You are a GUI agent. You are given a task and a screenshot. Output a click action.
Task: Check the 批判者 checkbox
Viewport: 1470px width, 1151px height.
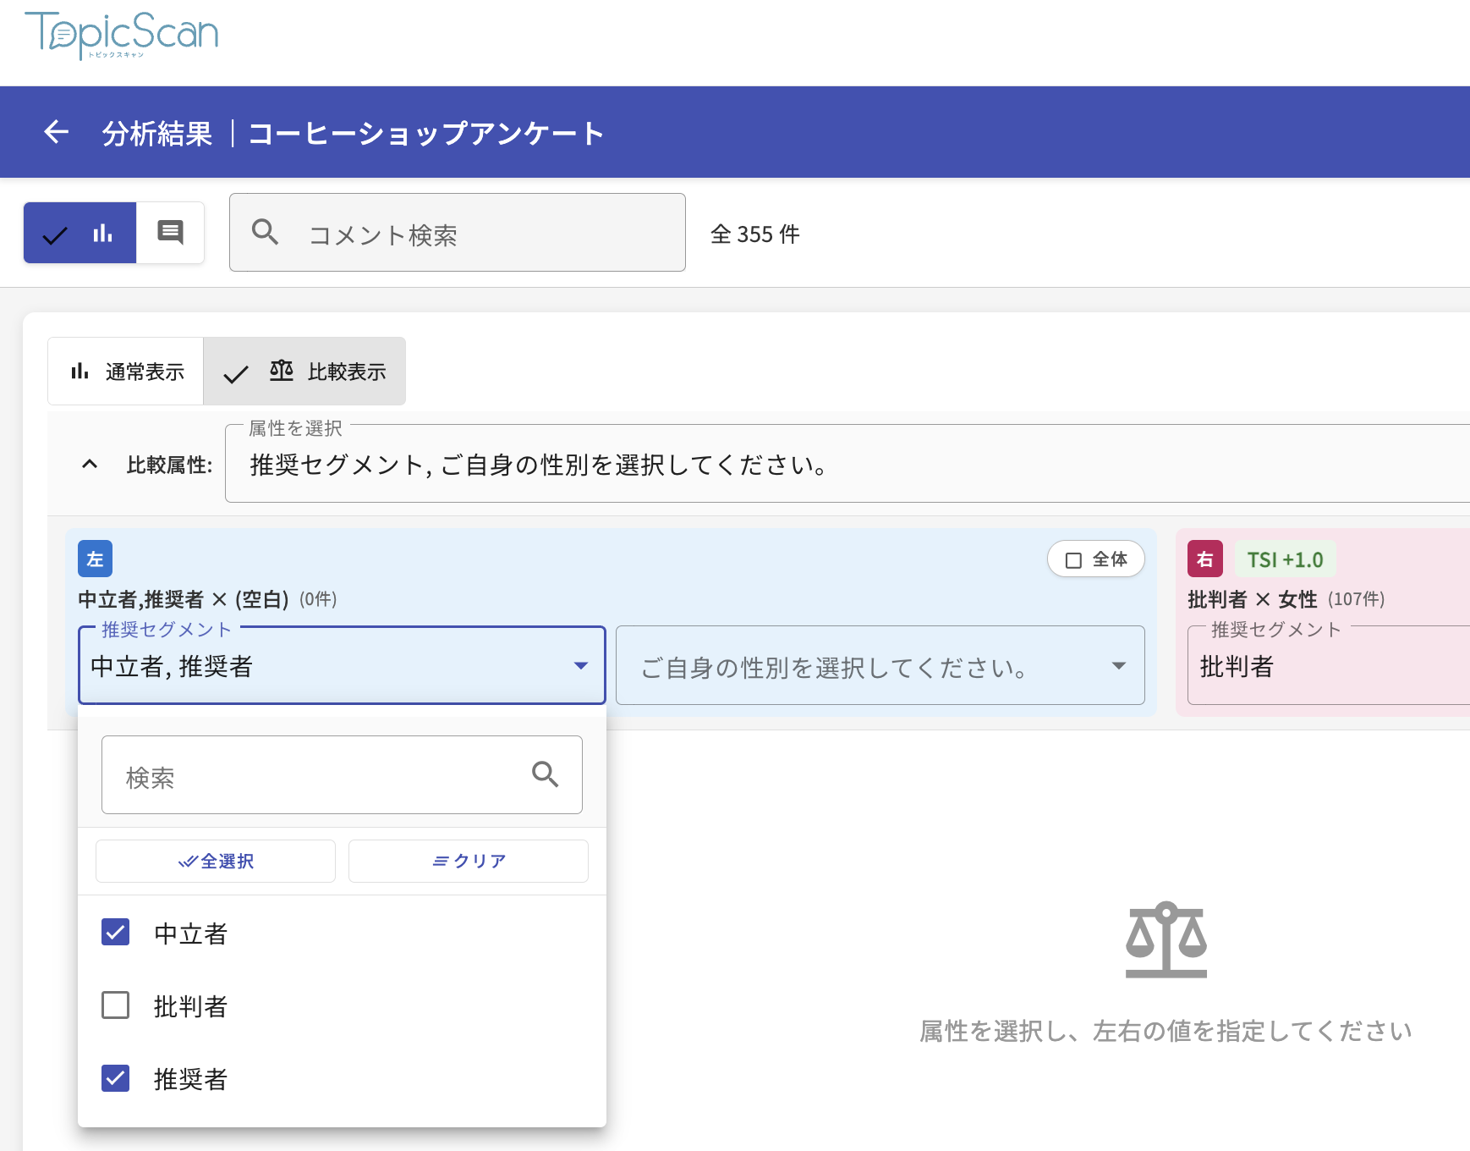116,1005
